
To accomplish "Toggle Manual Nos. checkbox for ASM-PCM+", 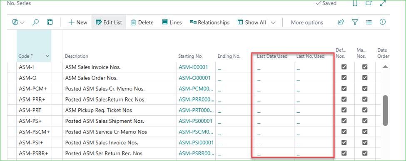I will tap(365, 89).
